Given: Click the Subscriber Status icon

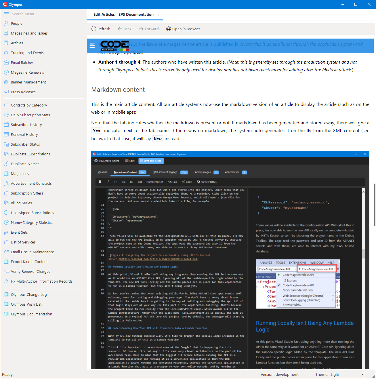Looking at the screenshot, I should point(6,144).
